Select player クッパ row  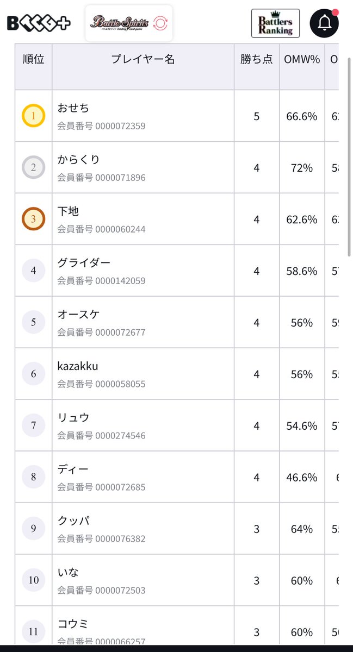tap(177, 529)
